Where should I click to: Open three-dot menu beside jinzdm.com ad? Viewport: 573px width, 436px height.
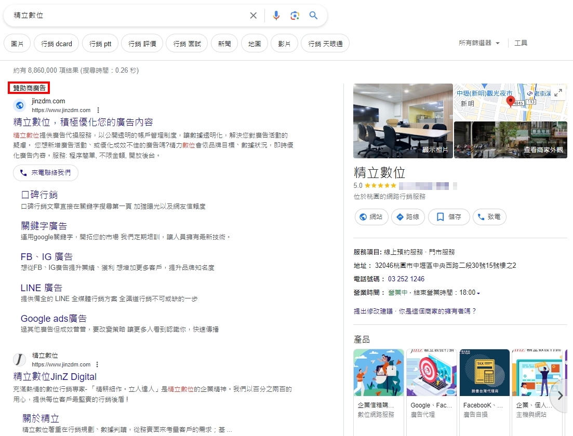(98, 110)
